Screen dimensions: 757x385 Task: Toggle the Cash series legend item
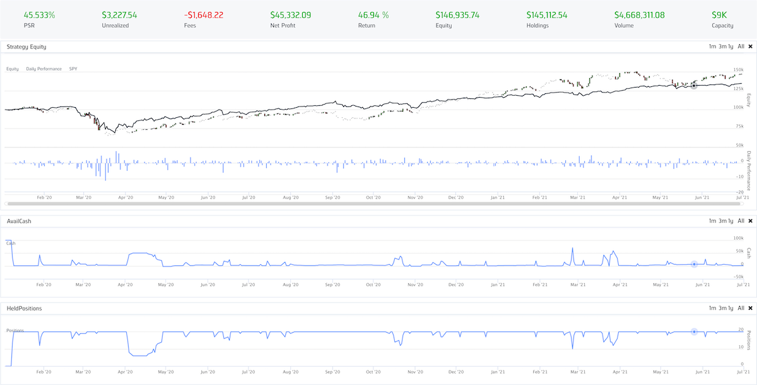click(11, 243)
